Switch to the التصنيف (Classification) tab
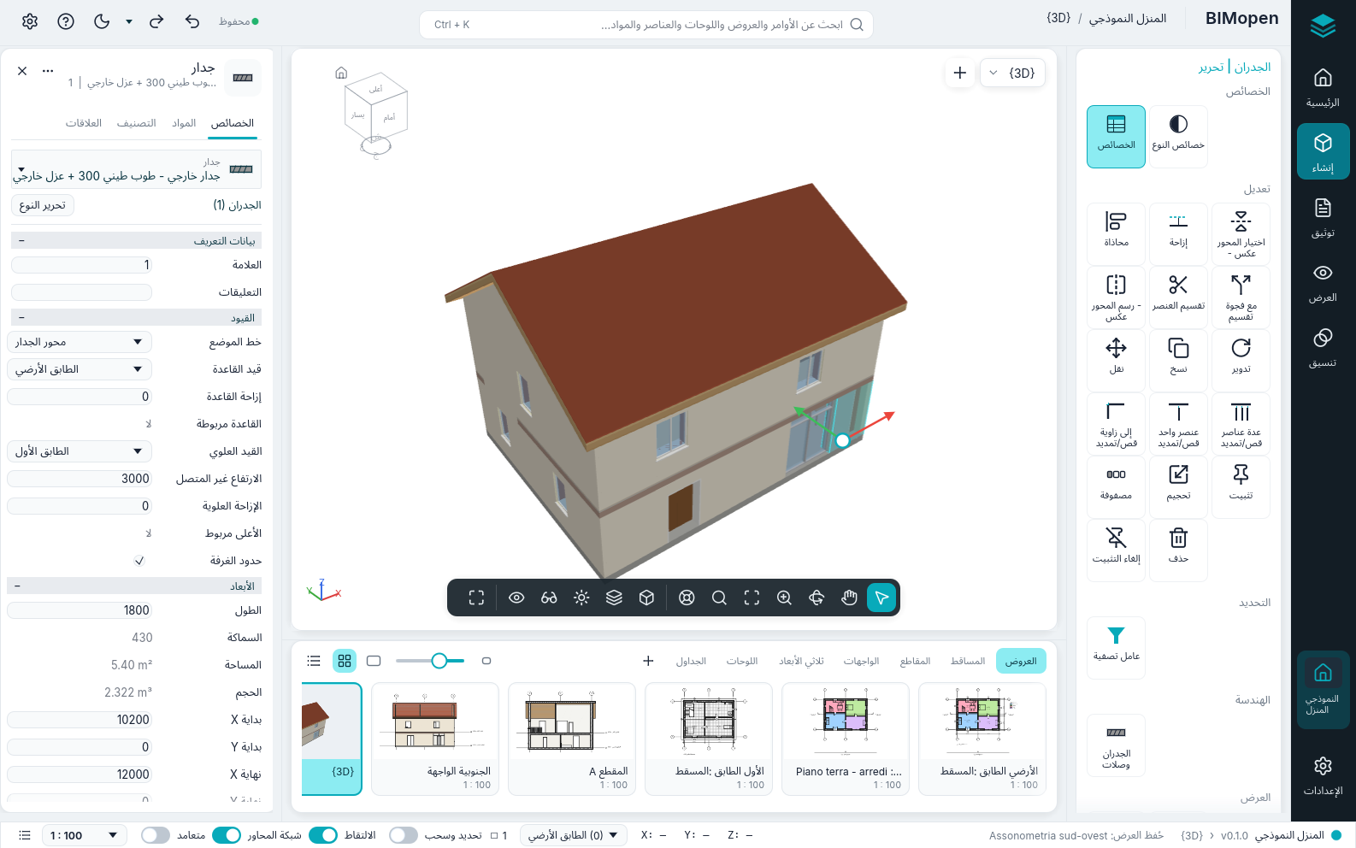 (x=137, y=123)
